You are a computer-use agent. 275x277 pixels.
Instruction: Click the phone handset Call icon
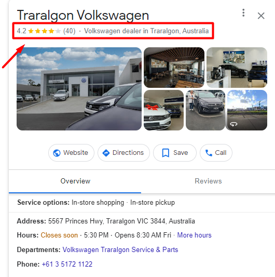pyautogui.click(x=209, y=153)
